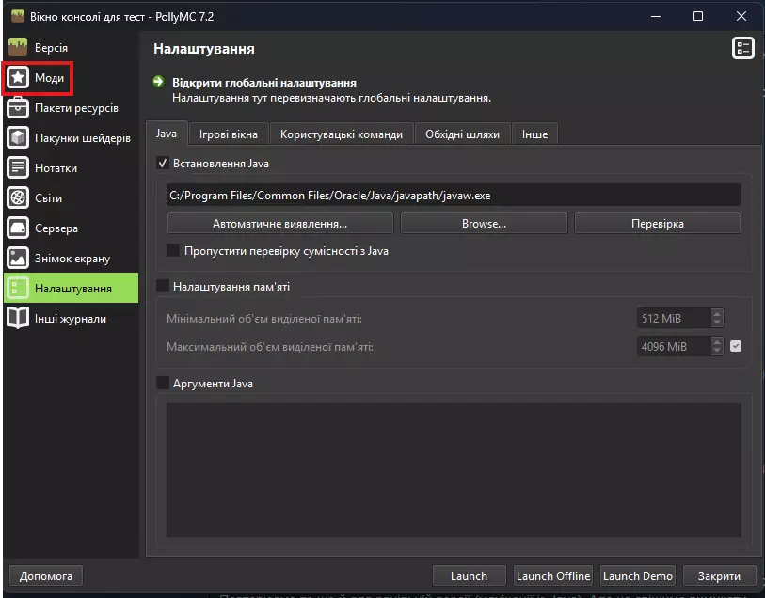This screenshot has width=765, height=598.
Task: Open the Світи globe icon
Action: point(19,198)
